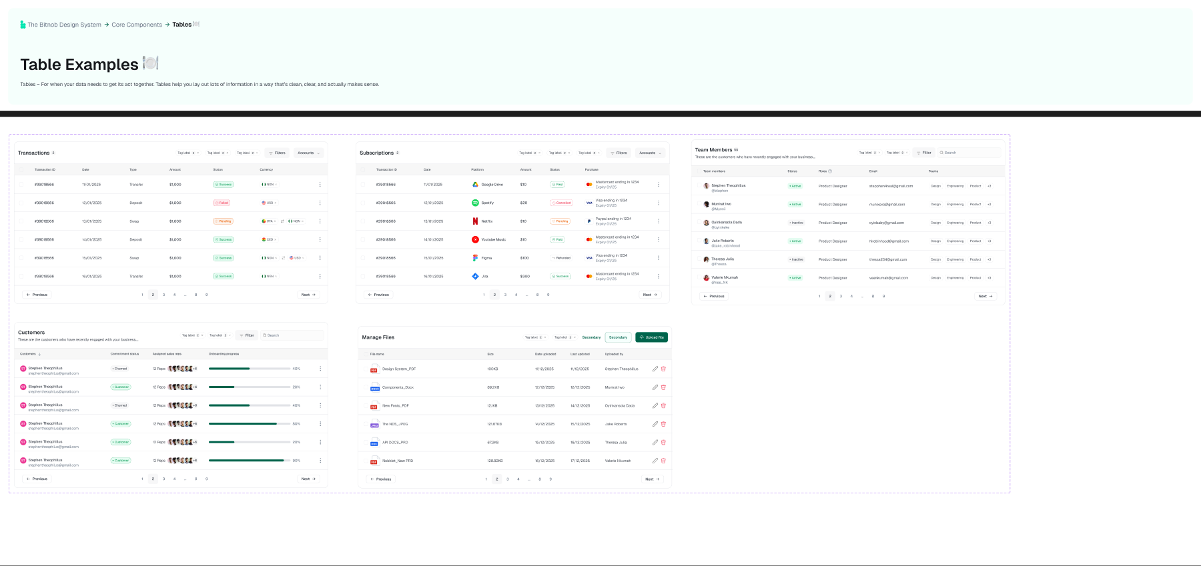Open Core Components breadcrumb link
The width and height of the screenshot is (1201, 566).
(x=137, y=25)
